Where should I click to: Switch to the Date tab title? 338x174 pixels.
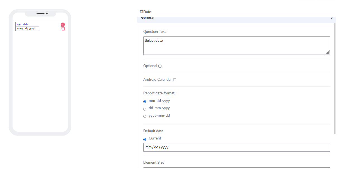pyautogui.click(x=147, y=12)
